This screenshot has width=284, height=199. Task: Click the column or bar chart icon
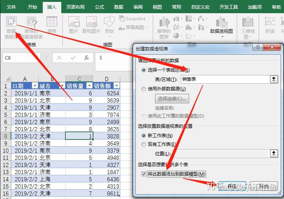(x=176, y=18)
